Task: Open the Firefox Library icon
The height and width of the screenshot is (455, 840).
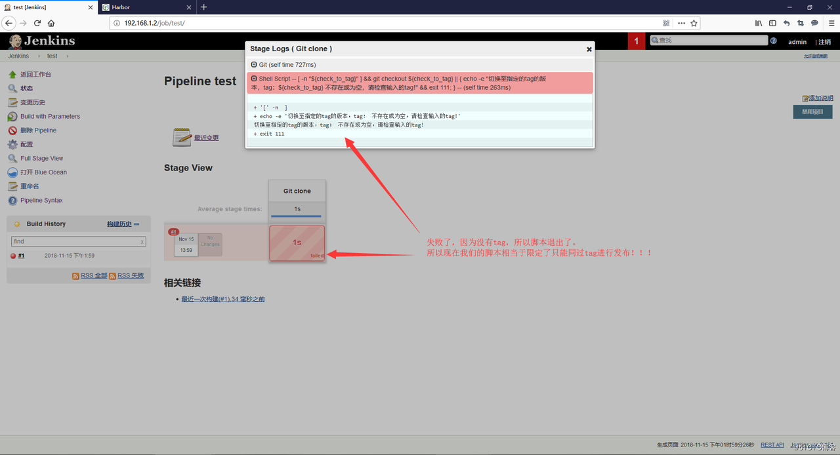Action: [759, 23]
